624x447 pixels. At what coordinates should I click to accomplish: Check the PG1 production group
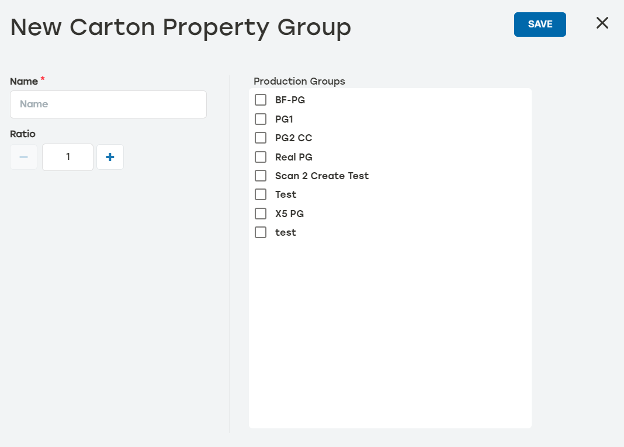tap(260, 118)
